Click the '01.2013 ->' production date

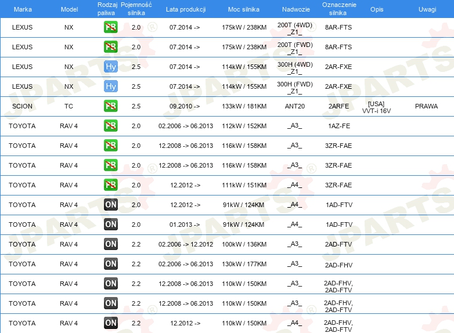pyautogui.click(x=185, y=225)
